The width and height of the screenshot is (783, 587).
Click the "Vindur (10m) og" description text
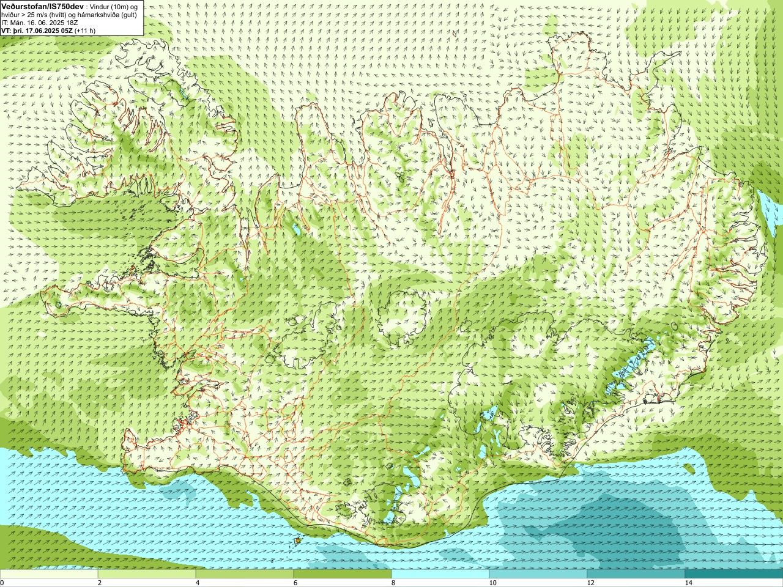tap(114, 6)
